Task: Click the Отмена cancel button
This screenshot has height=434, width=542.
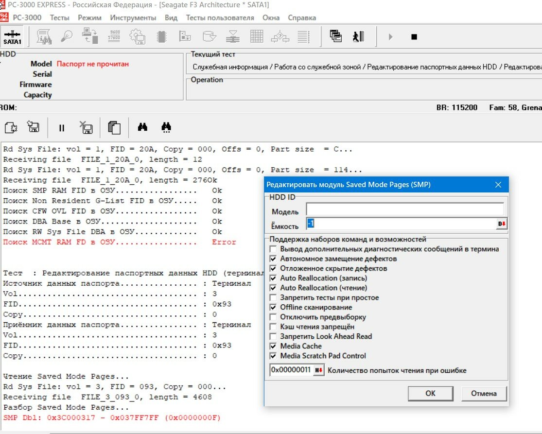Action: 484,393
